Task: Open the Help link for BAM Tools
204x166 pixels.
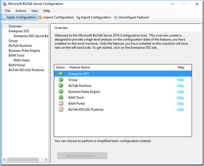Action: tap(180, 97)
